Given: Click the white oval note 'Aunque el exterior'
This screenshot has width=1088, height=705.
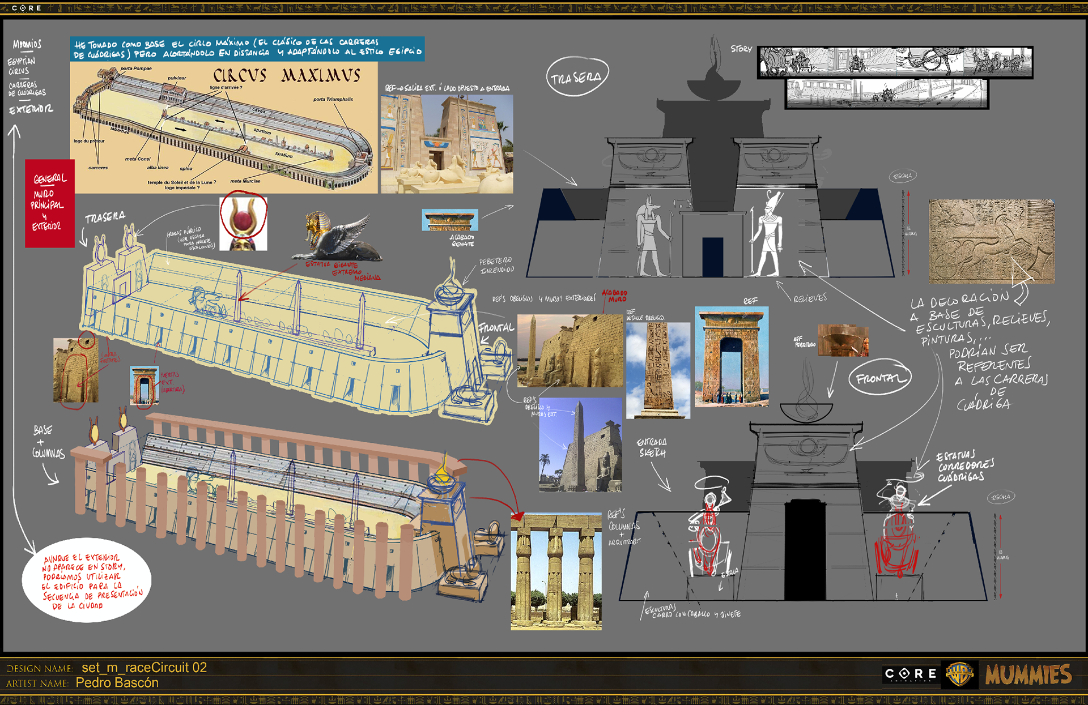Looking at the screenshot, I should click(87, 580).
